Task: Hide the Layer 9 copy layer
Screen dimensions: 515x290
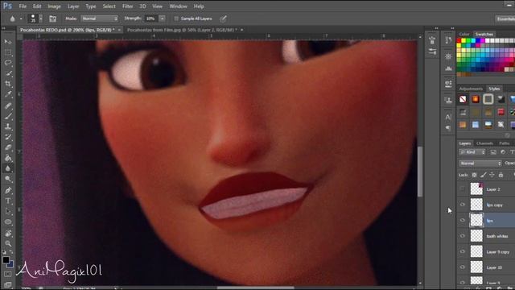Action: click(463, 251)
